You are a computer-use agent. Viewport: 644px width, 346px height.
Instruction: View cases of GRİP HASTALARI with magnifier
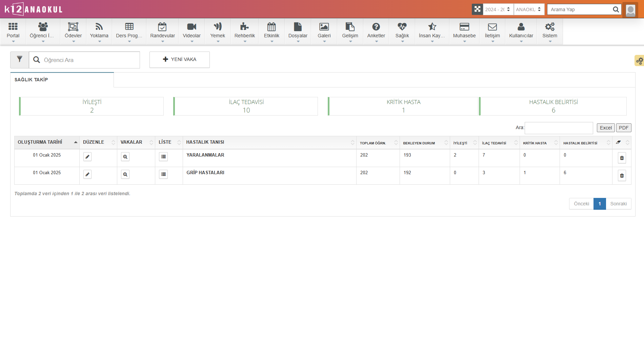click(x=125, y=174)
